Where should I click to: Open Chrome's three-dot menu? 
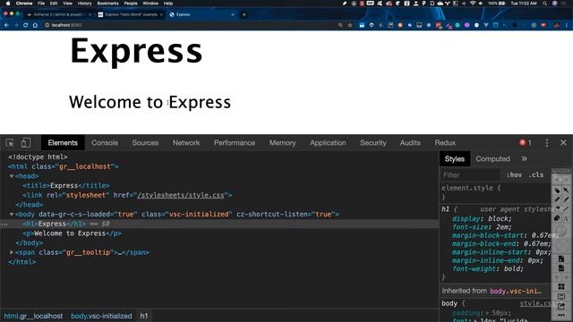[x=567, y=25]
